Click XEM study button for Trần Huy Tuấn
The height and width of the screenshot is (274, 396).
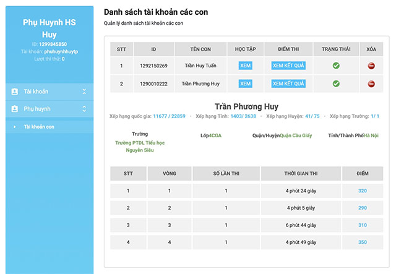coord(246,66)
